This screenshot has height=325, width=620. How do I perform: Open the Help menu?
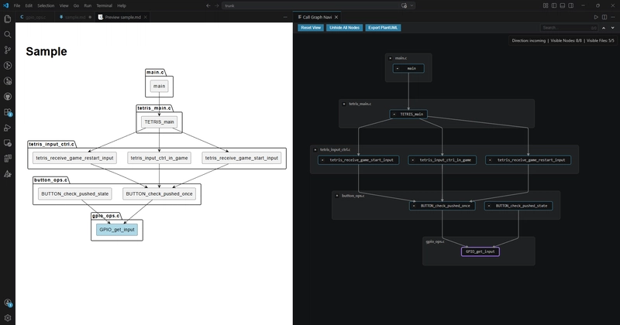(122, 5)
